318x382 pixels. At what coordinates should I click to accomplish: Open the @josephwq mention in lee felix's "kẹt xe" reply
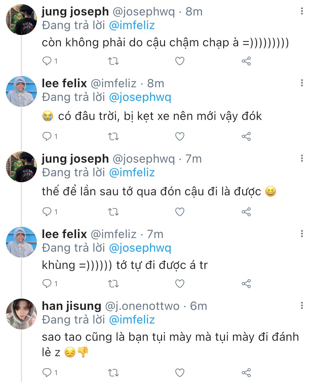tap(140, 97)
